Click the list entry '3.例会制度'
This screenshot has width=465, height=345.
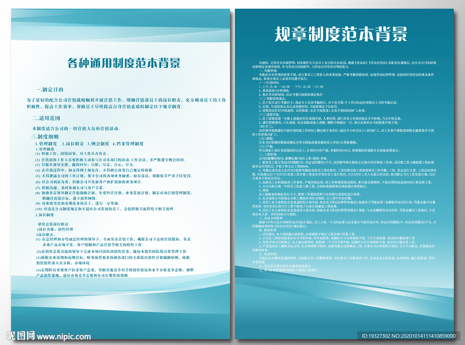pos(98,144)
